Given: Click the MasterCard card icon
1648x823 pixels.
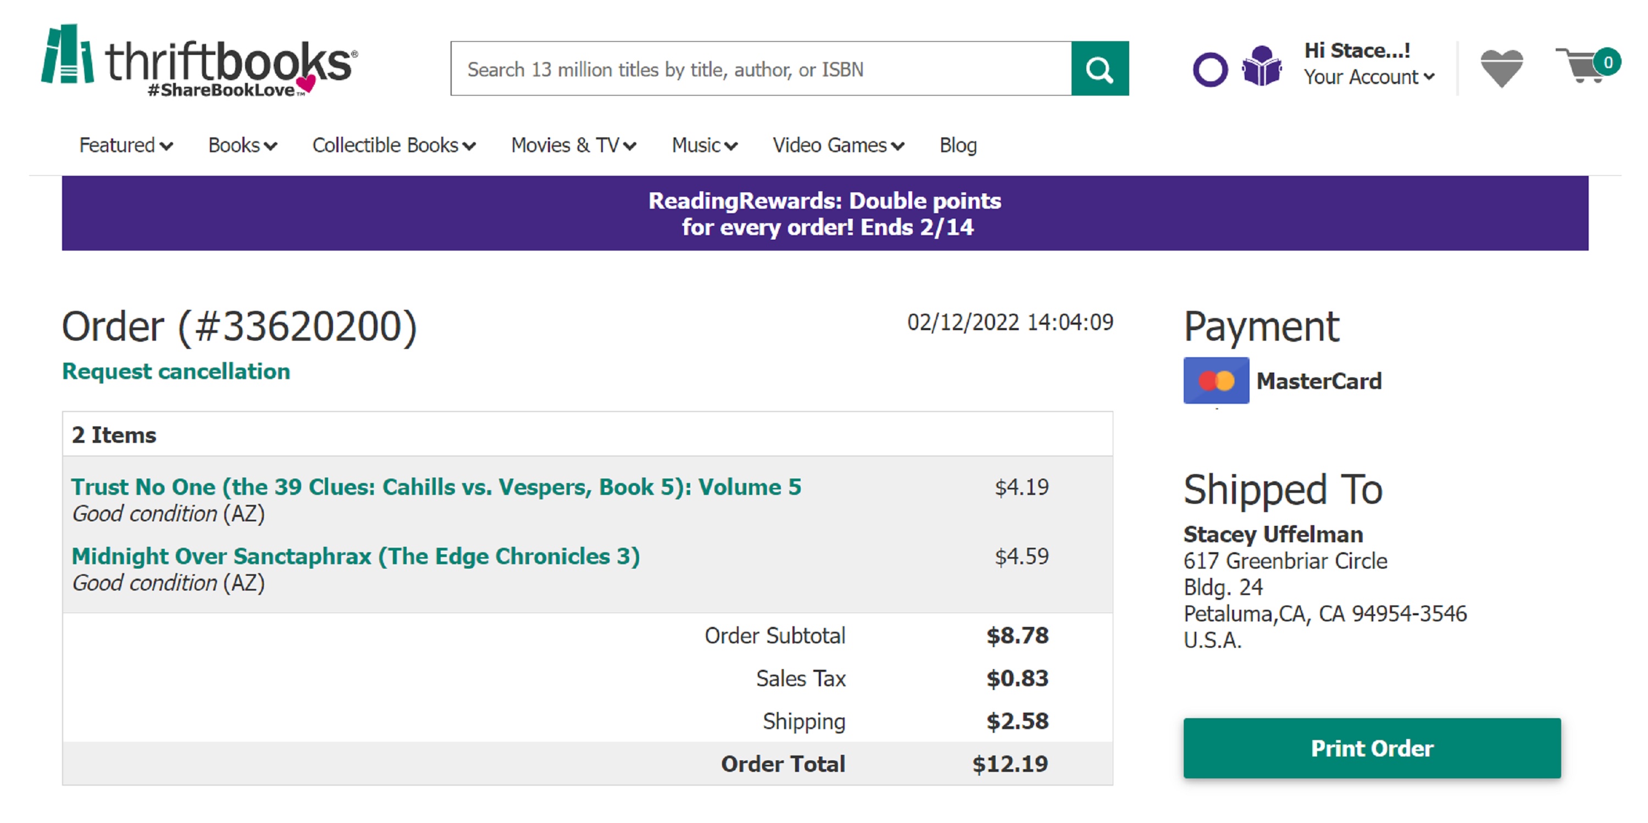Looking at the screenshot, I should pyautogui.click(x=1216, y=381).
